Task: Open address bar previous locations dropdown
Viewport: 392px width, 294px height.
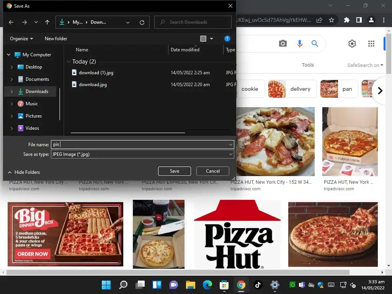Action: [128, 23]
